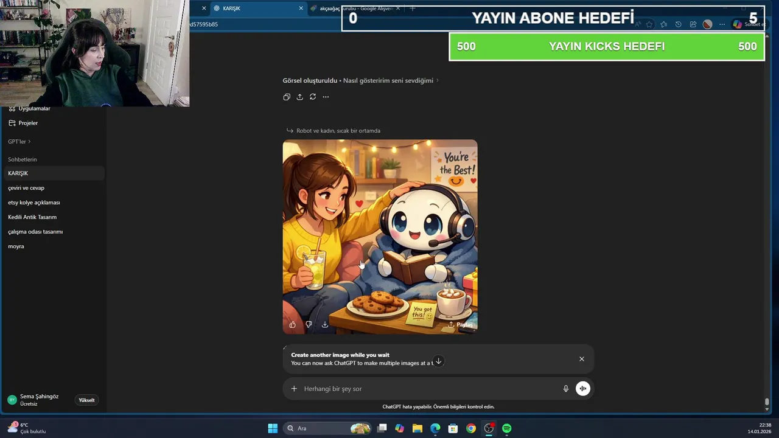The width and height of the screenshot is (779, 438).
Task: Focus the Herhangi bir şey sor input
Action: [429, 389]
